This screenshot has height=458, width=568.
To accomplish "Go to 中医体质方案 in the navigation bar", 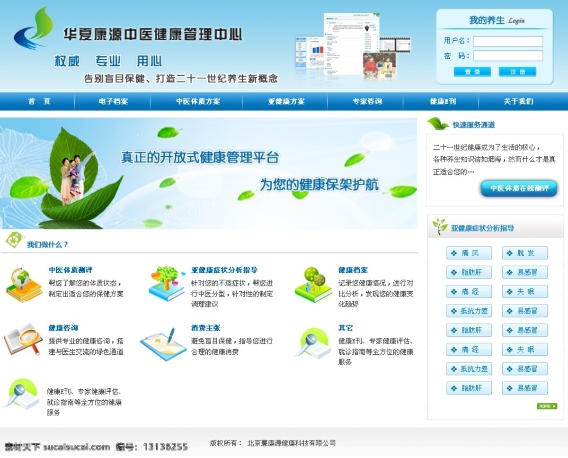I will tap(198, 101).
